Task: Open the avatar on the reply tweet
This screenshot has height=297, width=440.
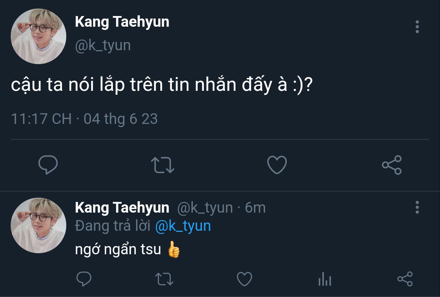Action: click(x=38, y=225)
